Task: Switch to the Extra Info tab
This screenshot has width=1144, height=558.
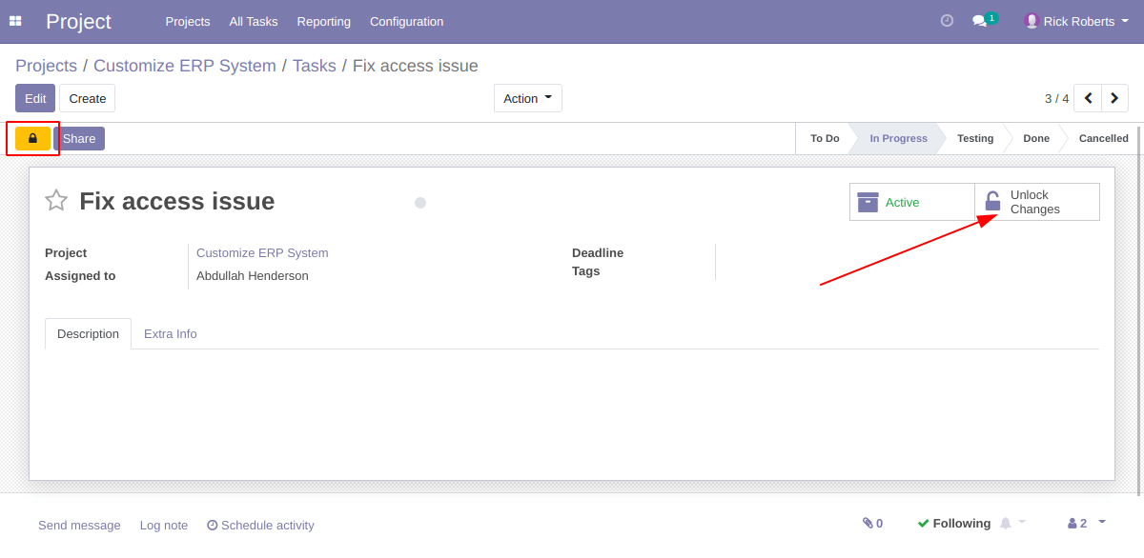Action: [x=170, y=333]
